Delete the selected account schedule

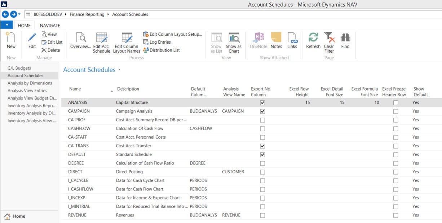(x=50, y=50)
